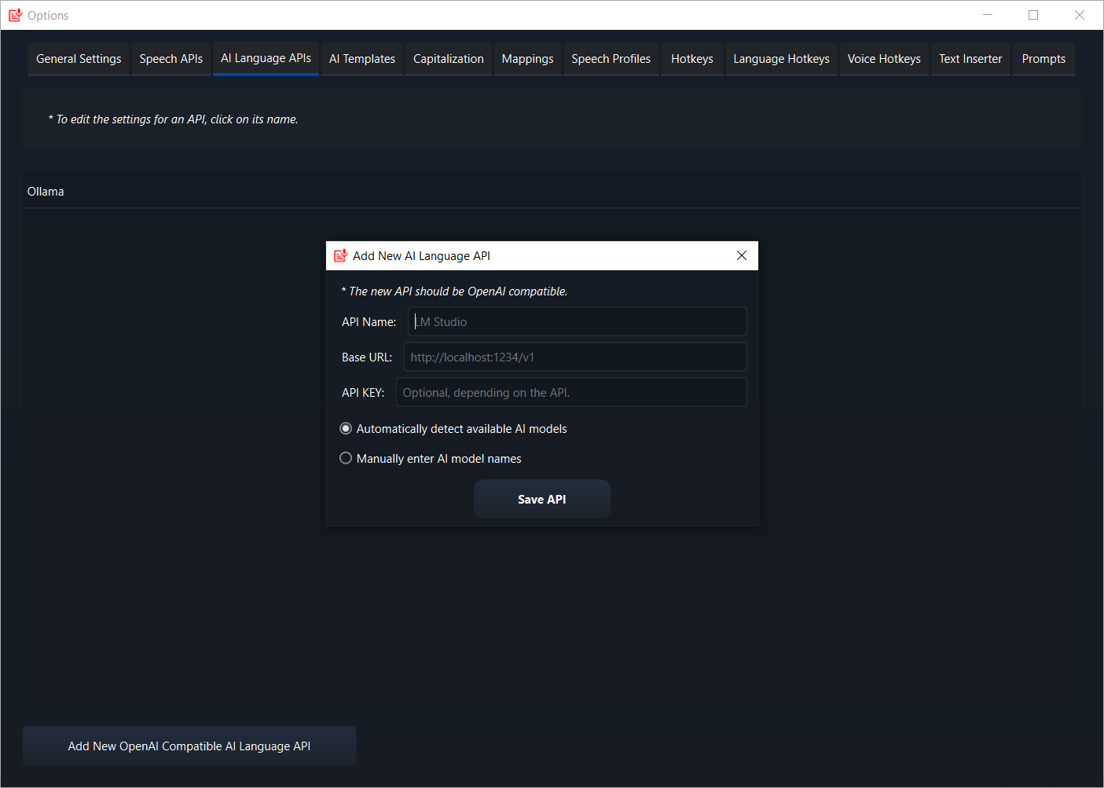Select the Mappings tab
1104x788 pixels.
coord(527,58)
